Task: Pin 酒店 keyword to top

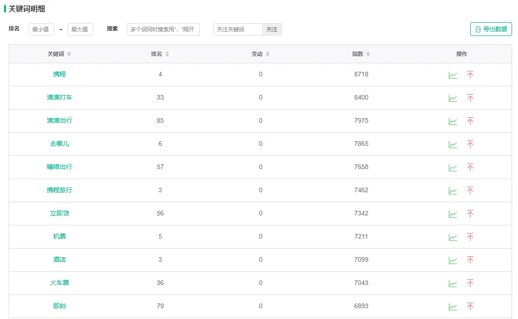Action: [470, 260]
